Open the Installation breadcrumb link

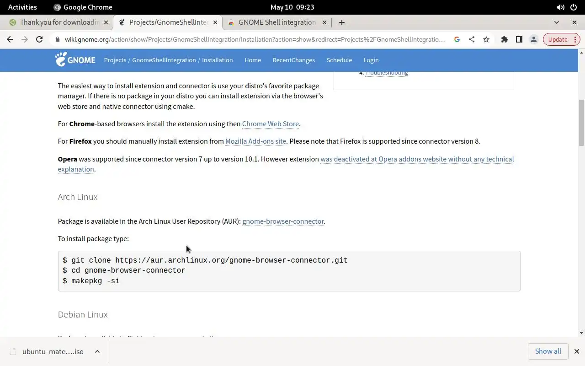[217, 60]
